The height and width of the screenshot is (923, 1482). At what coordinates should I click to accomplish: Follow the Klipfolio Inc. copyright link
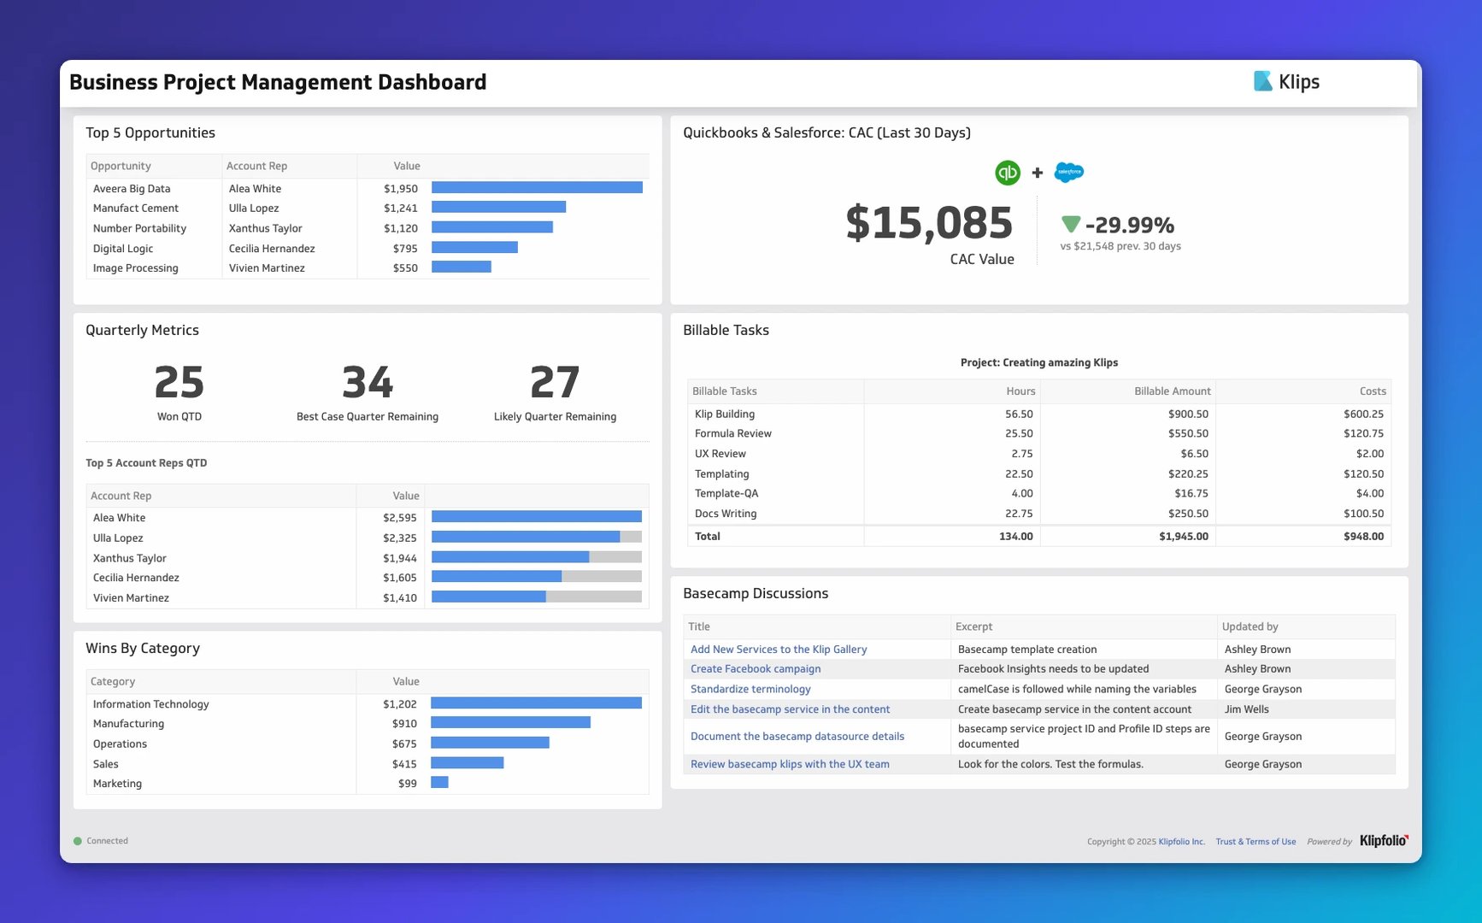point(1181,842)
